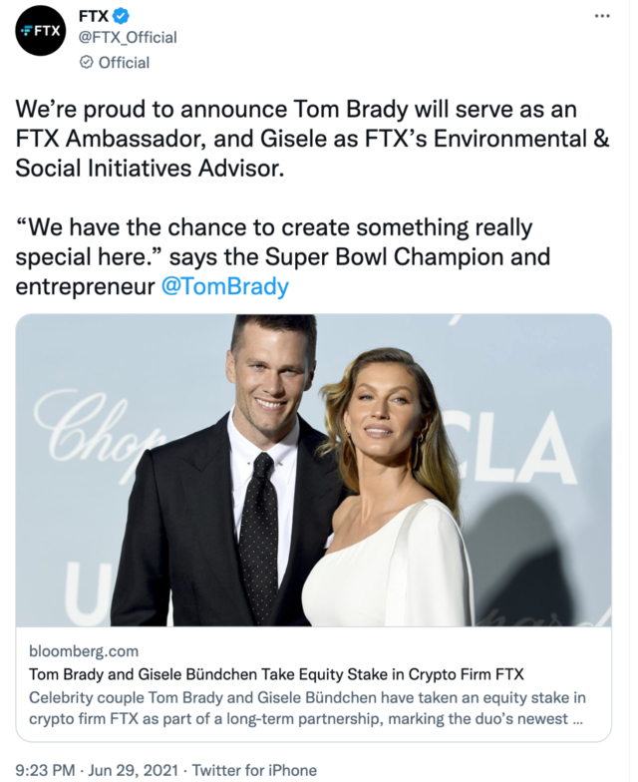This screenshot has width=638, height=782.
Task: Click the 9:23 PM timestamp
Action: click(x=49, y=770)
